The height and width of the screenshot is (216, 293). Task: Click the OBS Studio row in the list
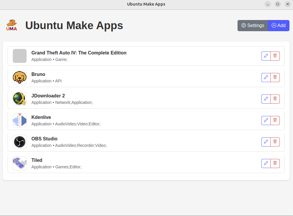click(x=132, y=142)
